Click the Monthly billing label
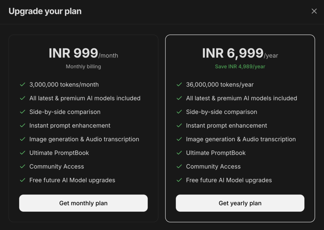Image resolution: width=324 pixels, height=230 pixels. click(83, 67)
